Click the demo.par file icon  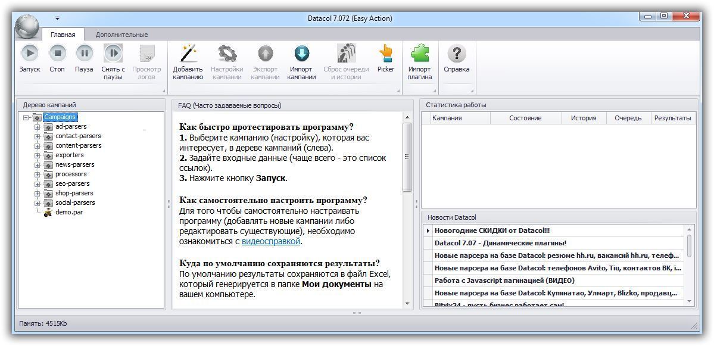[x=48, y=213]
